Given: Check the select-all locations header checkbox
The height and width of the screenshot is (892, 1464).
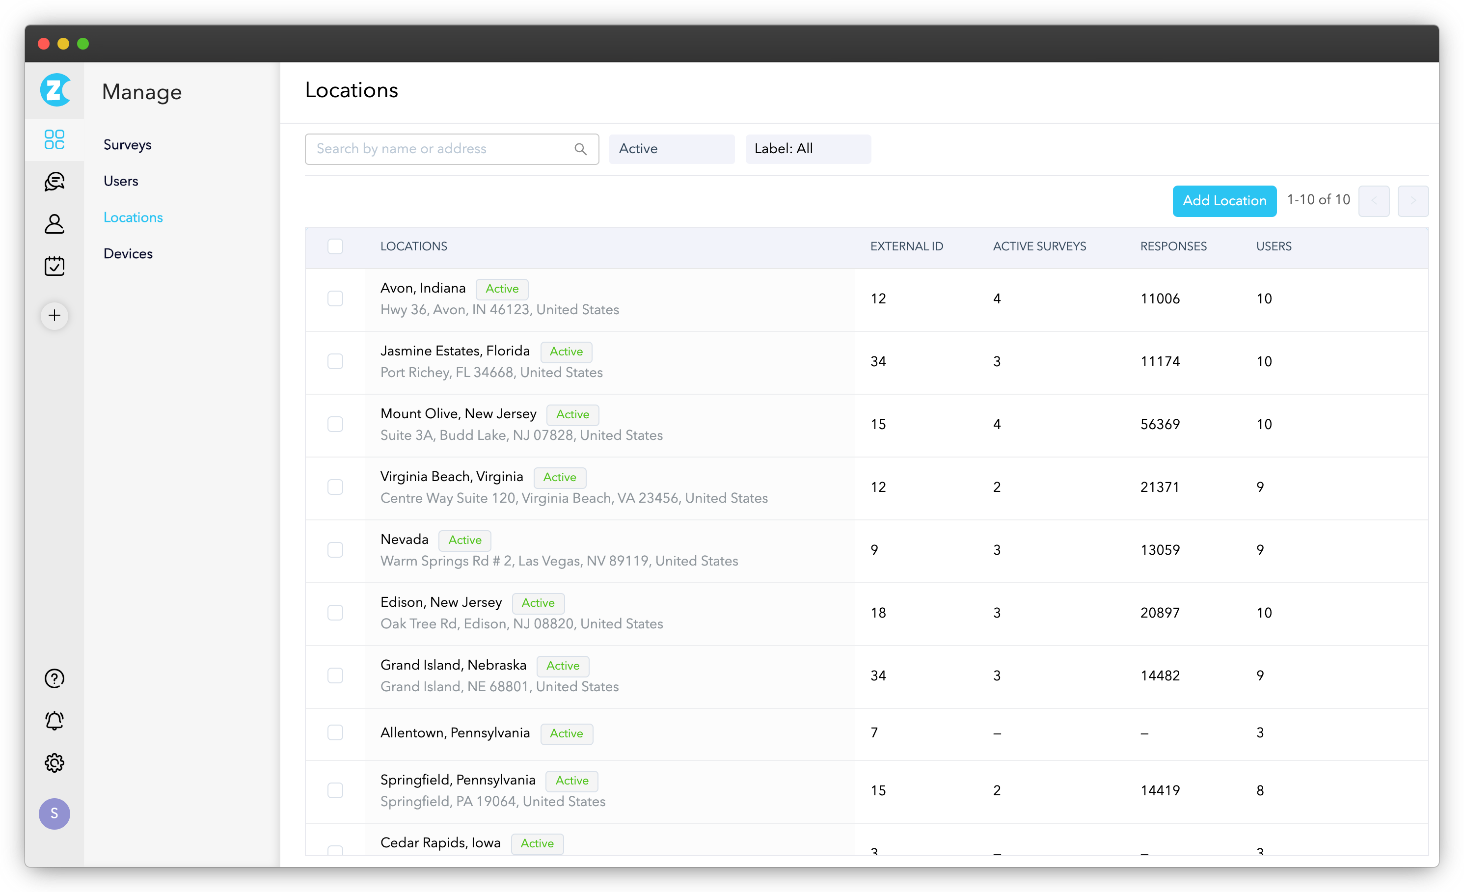Looking at the screenshot, I should (x=335, y=246).
